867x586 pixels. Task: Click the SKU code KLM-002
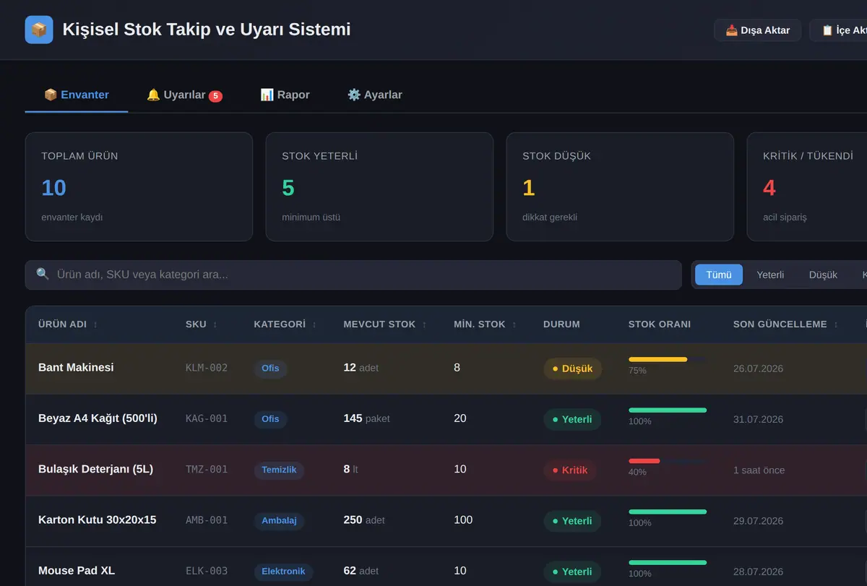pos(207,368)
